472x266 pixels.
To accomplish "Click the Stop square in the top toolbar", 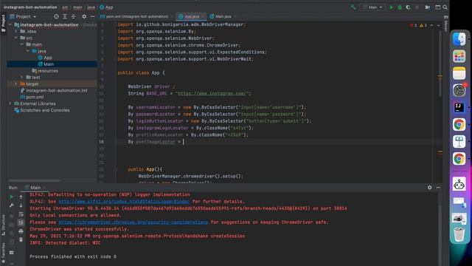I will point(417,7).
